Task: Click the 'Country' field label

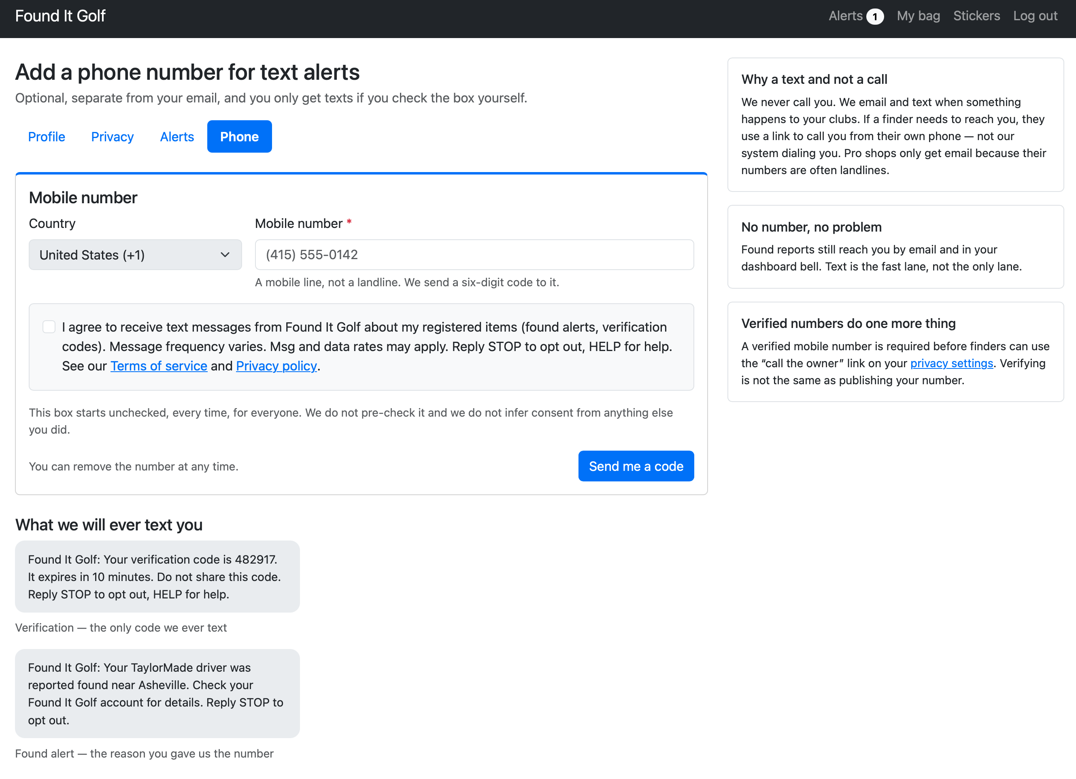Action: point(52,223)
